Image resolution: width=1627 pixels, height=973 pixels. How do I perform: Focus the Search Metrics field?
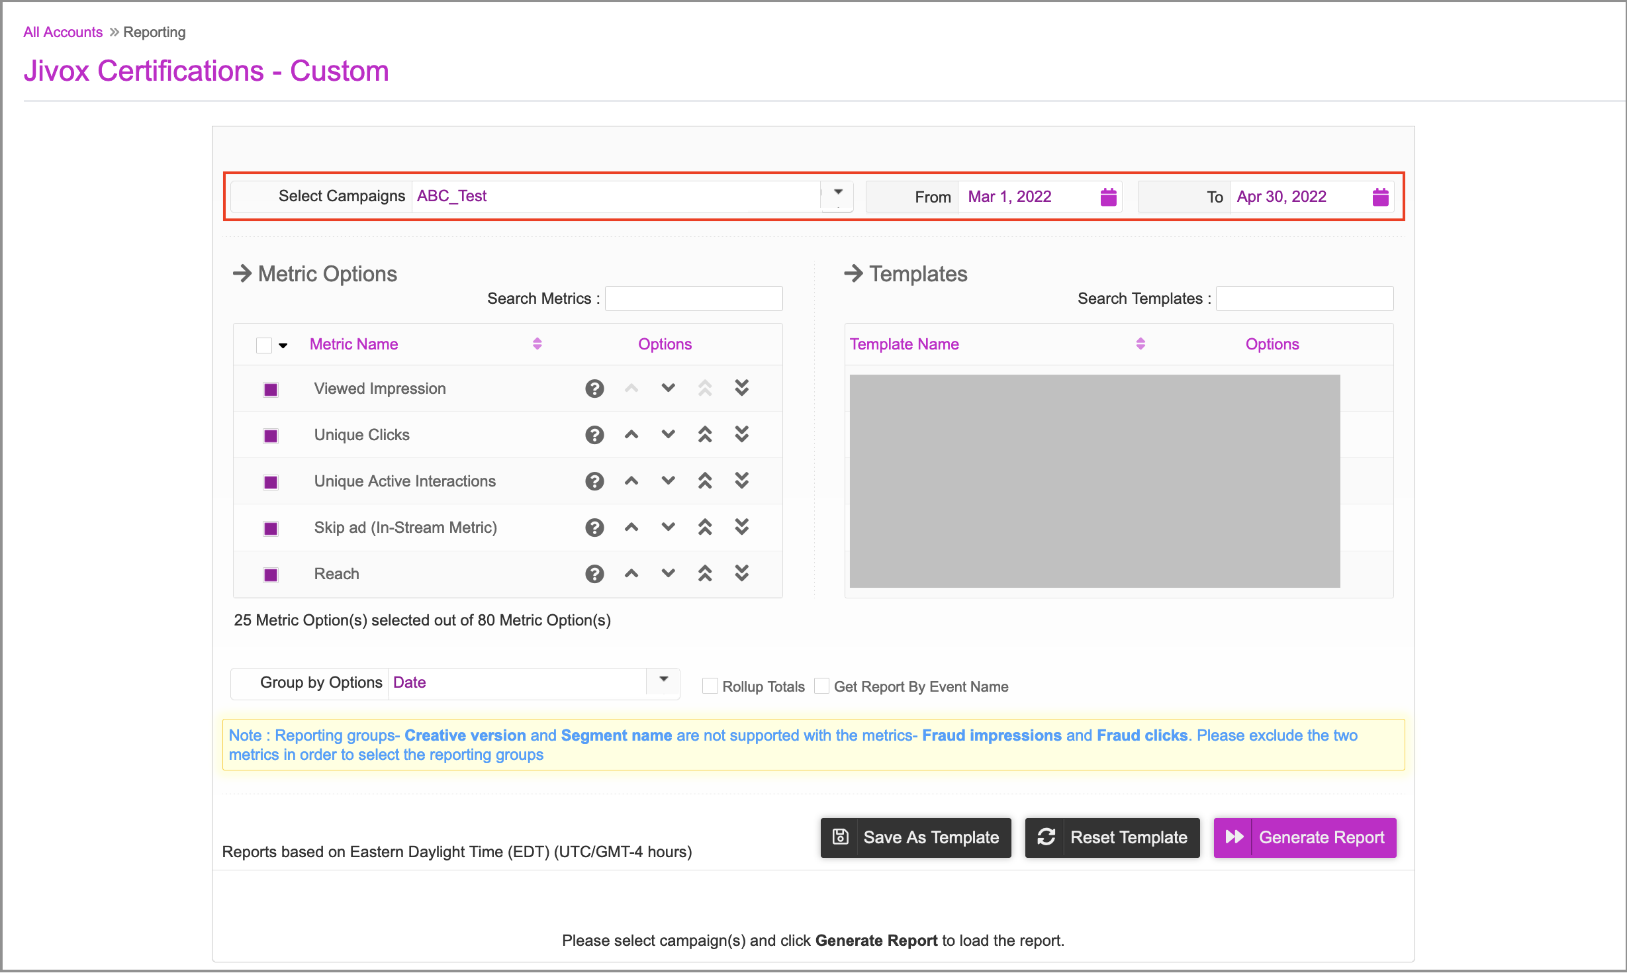point(694,299)
